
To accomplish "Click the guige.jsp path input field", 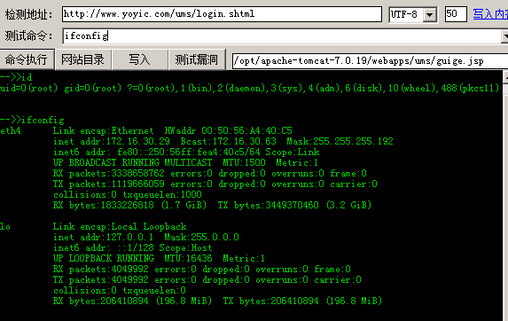I will [x=370, y=61].
